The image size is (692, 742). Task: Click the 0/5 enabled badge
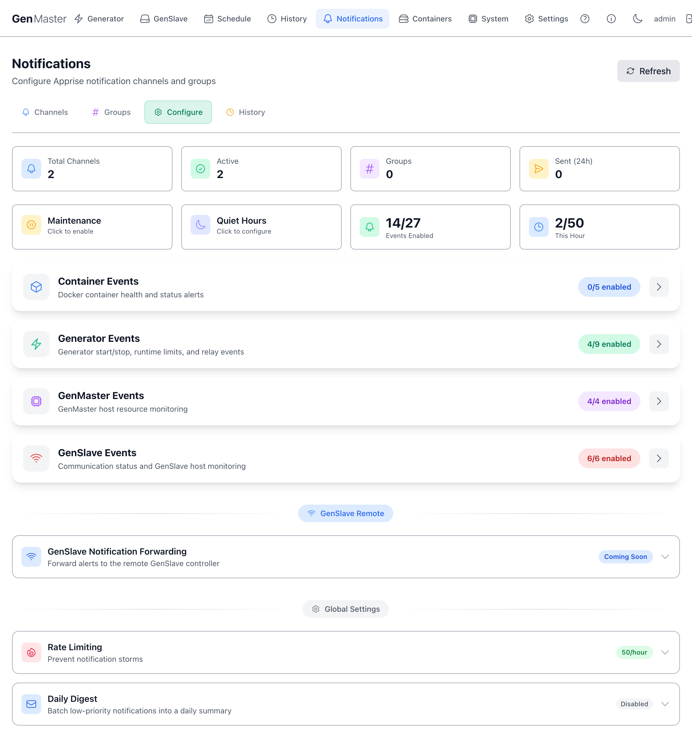pos(609,287)
